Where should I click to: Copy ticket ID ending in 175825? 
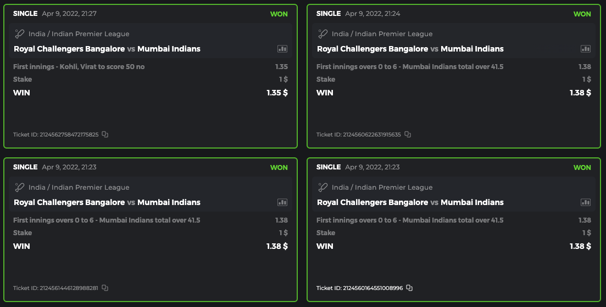[x=105, y=134]
